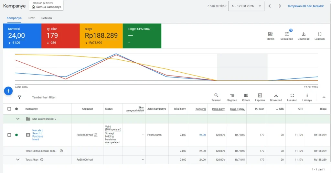This screenshot has width=331, height=173.
Task: Open the Metrik chart options
Action: pos(271,36)
